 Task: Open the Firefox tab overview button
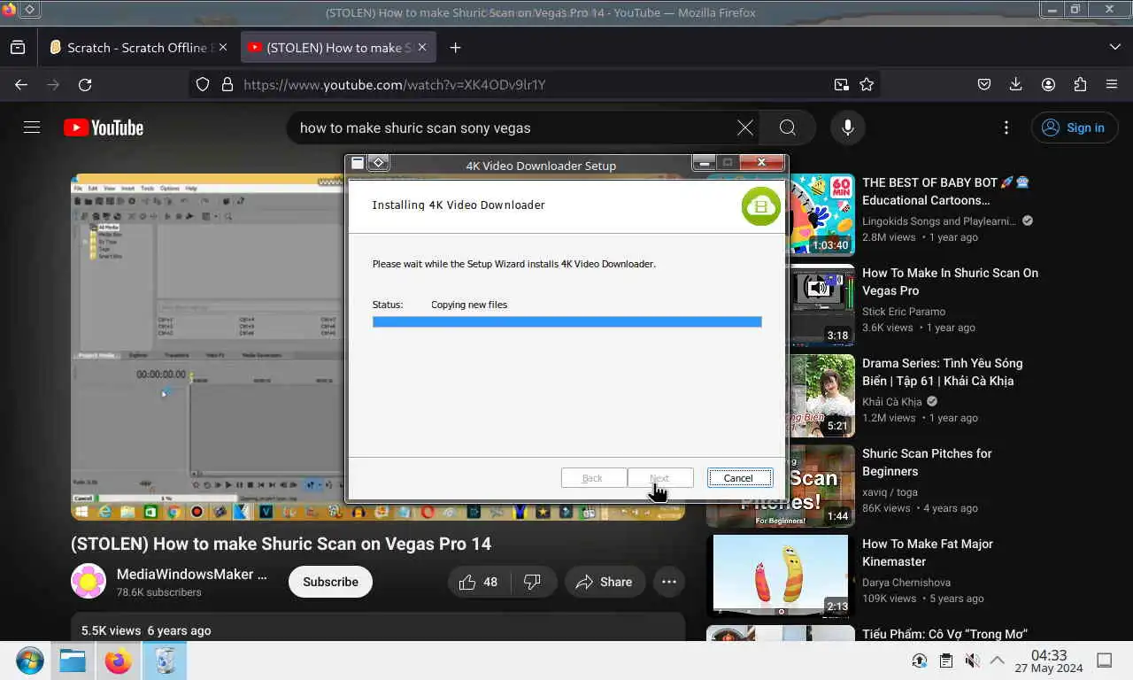(x=18, y=48)
